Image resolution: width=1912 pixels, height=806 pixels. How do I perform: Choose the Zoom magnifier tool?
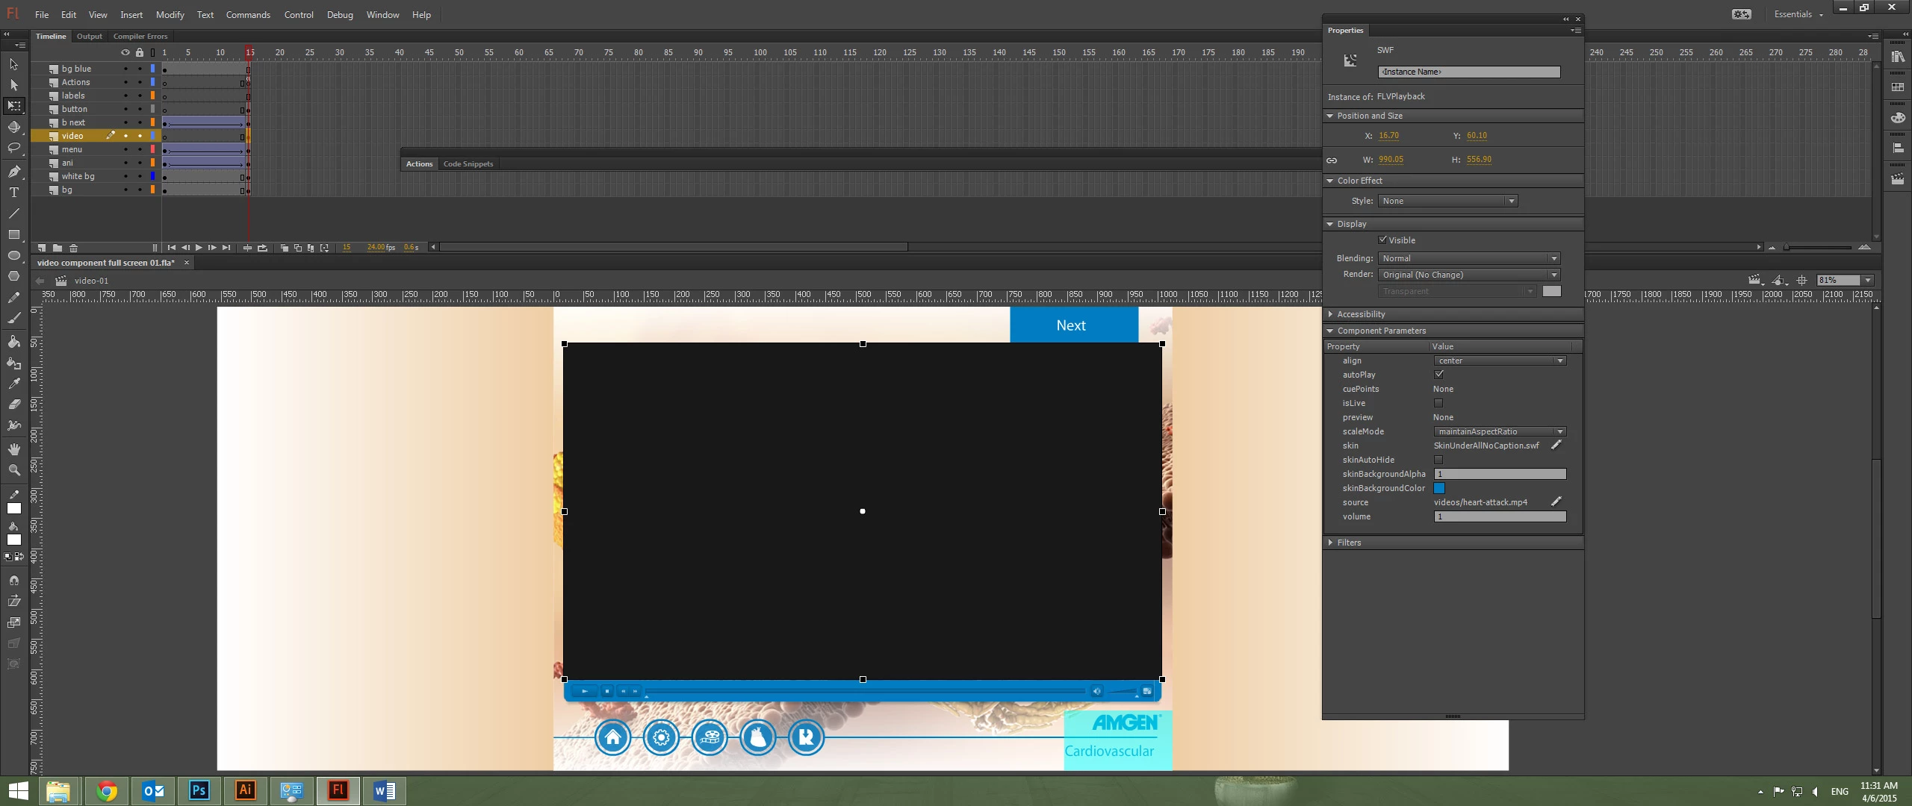pos(13,470)
